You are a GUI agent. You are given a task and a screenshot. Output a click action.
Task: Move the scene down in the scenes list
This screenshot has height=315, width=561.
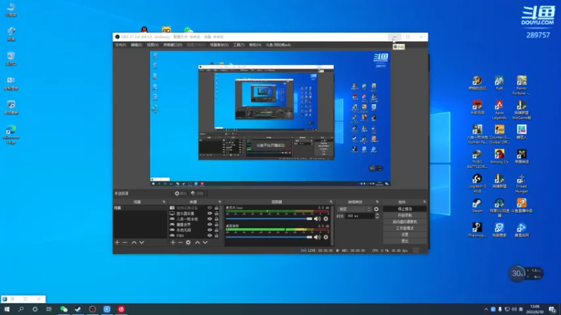[142, 242]
